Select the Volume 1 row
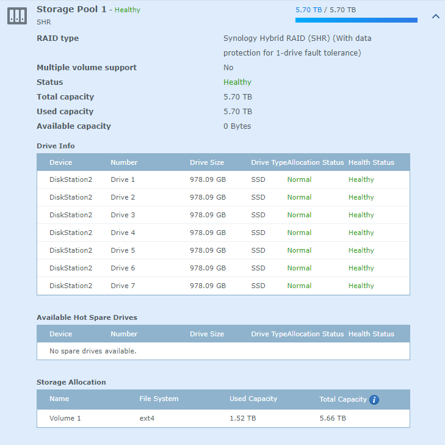Viewport: 445px width, 445px height. tap(223, 418)
